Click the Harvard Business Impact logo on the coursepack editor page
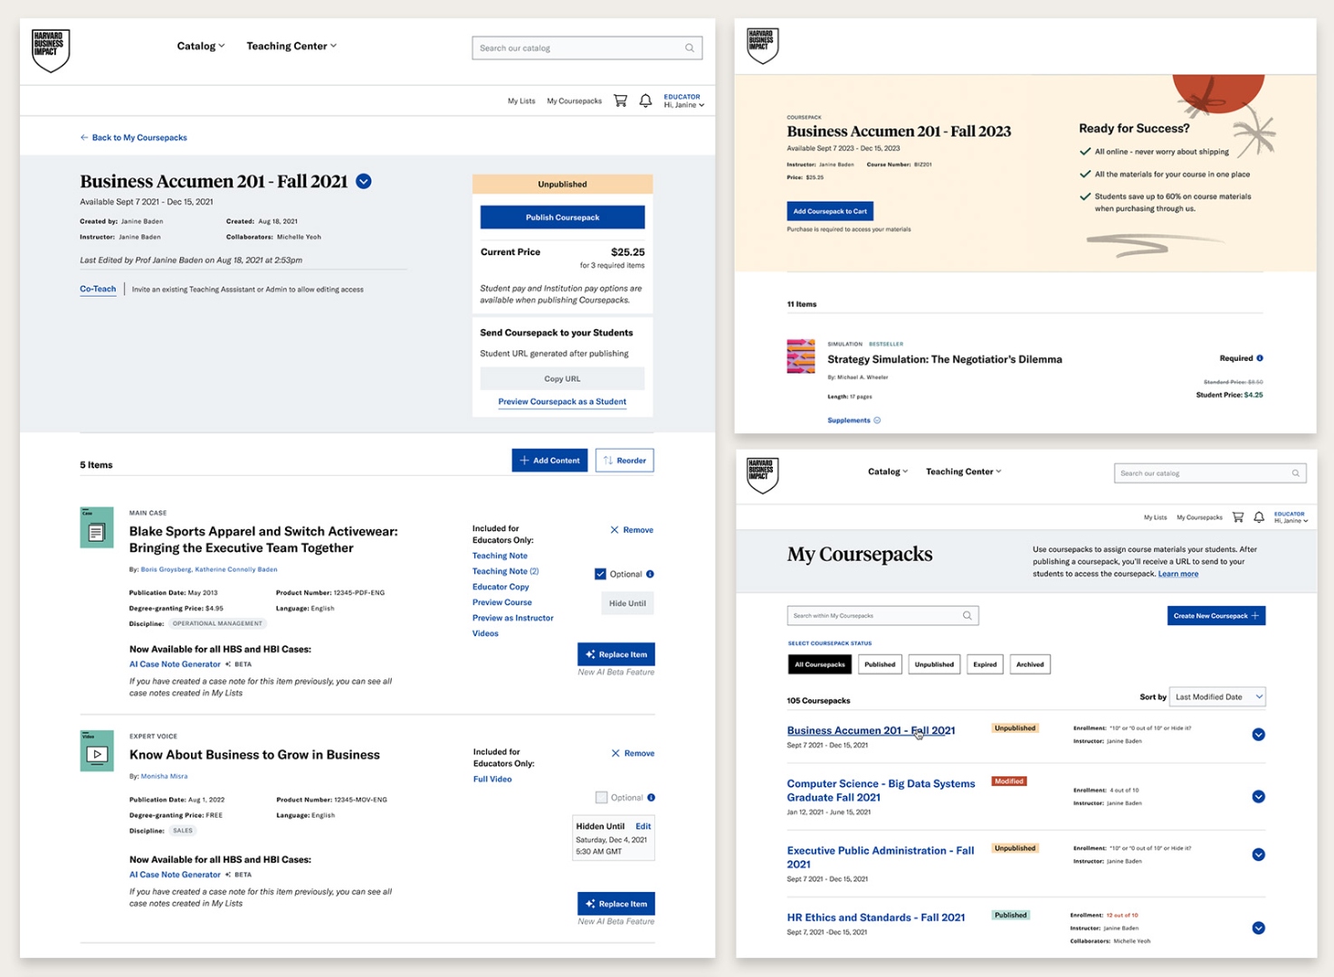Viewport: 1334px width, 977px height. click(51, 50)
